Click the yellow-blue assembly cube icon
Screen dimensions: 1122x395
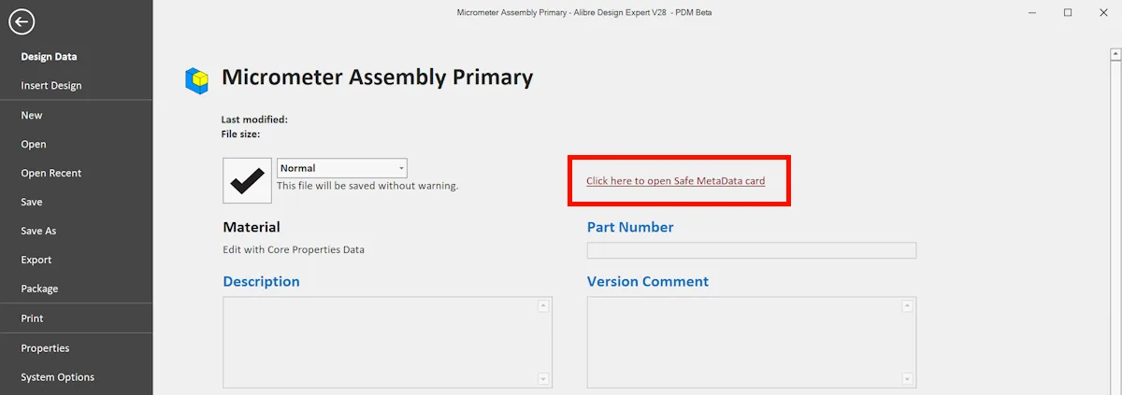(x=196, y=80)
